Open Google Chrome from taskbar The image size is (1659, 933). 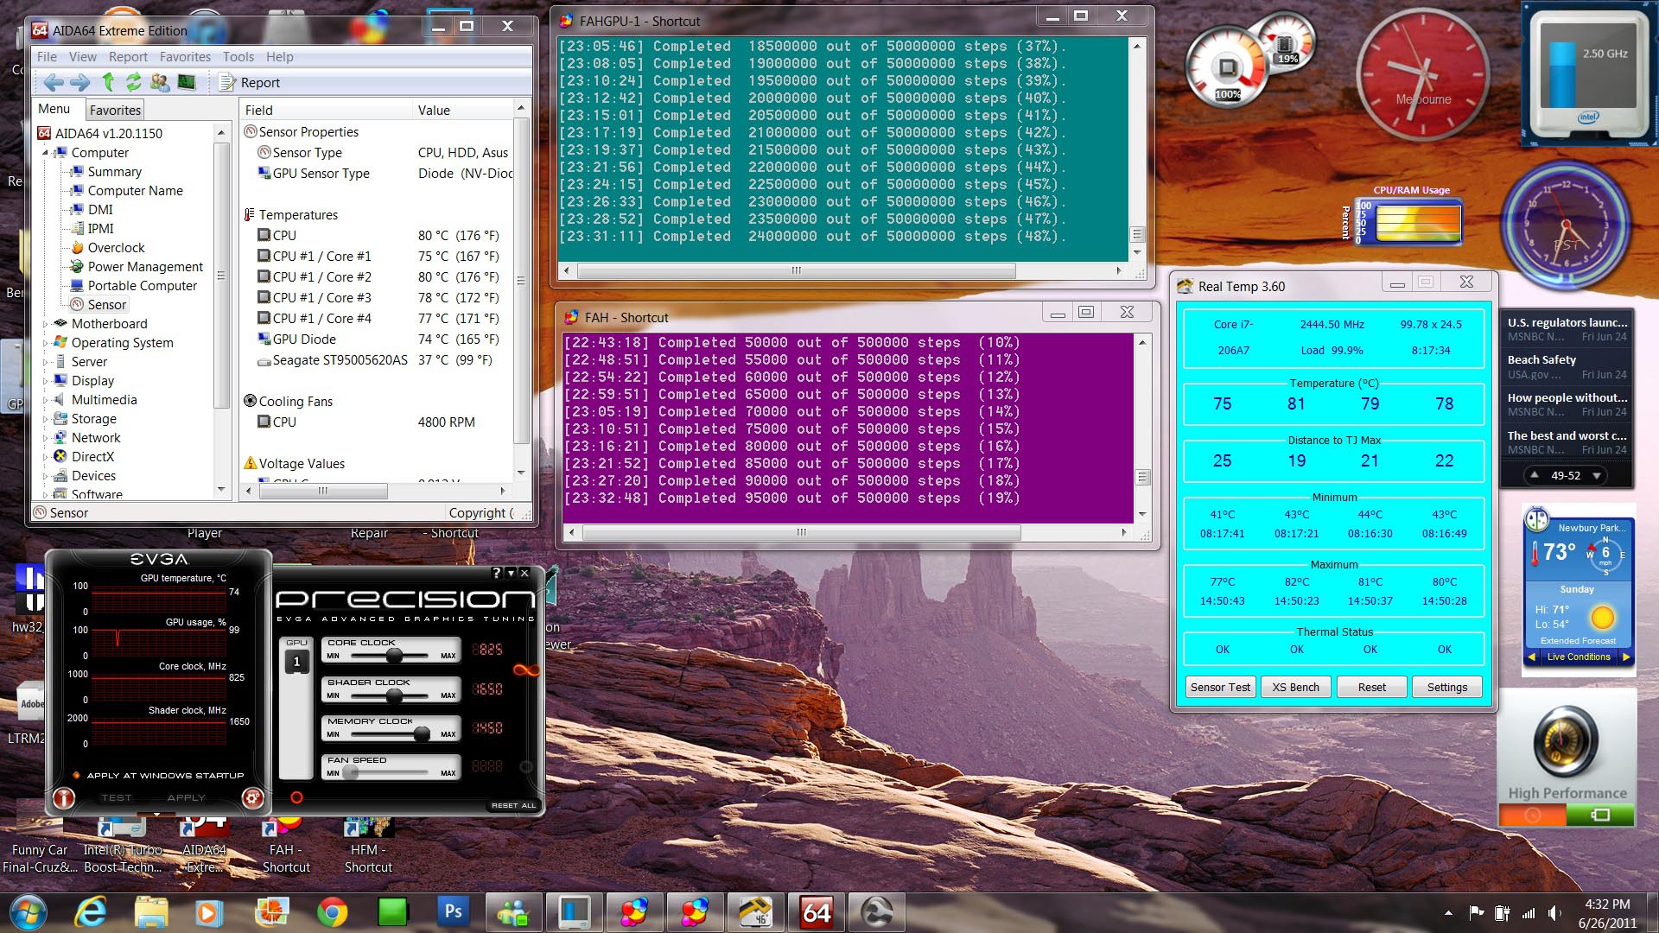click(x=332, y=912)
